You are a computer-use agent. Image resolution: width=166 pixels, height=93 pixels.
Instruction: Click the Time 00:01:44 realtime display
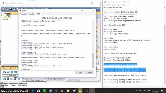(x=9, y=68)
